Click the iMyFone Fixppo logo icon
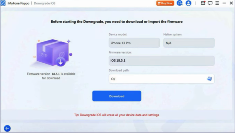Viewport: 235px width, 133px height. [3, 3]
